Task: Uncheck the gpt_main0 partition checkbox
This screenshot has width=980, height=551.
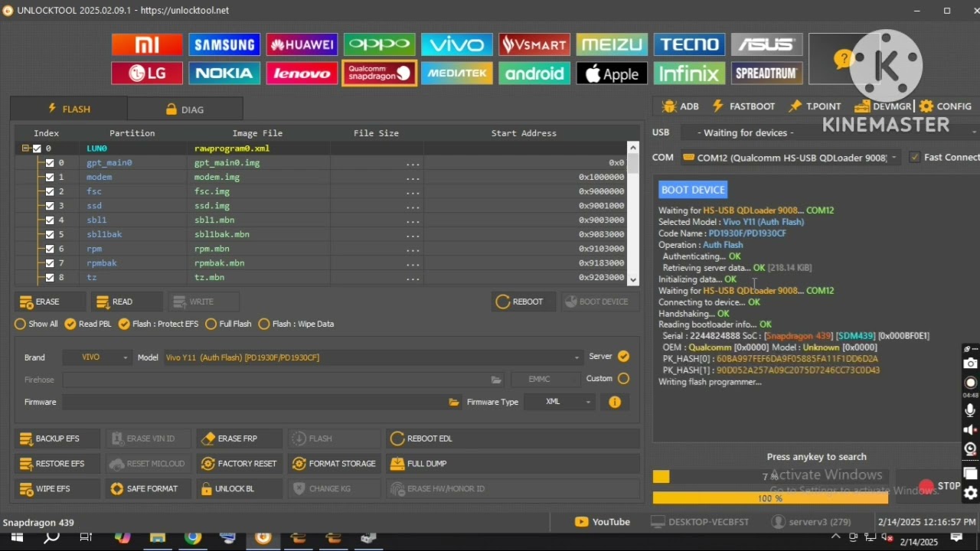Action: 50,163
